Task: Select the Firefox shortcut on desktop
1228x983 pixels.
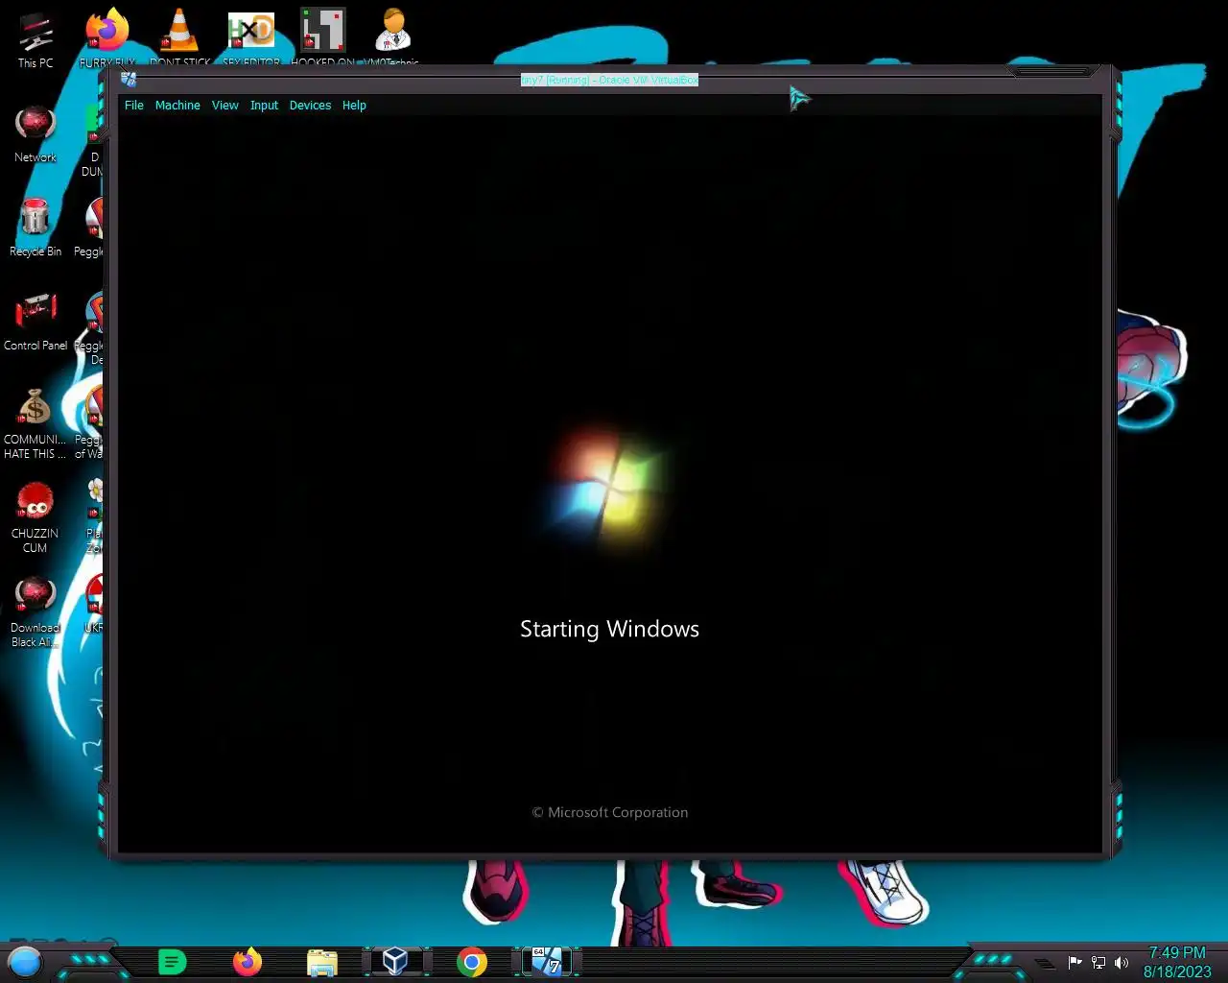Action: 107,37
